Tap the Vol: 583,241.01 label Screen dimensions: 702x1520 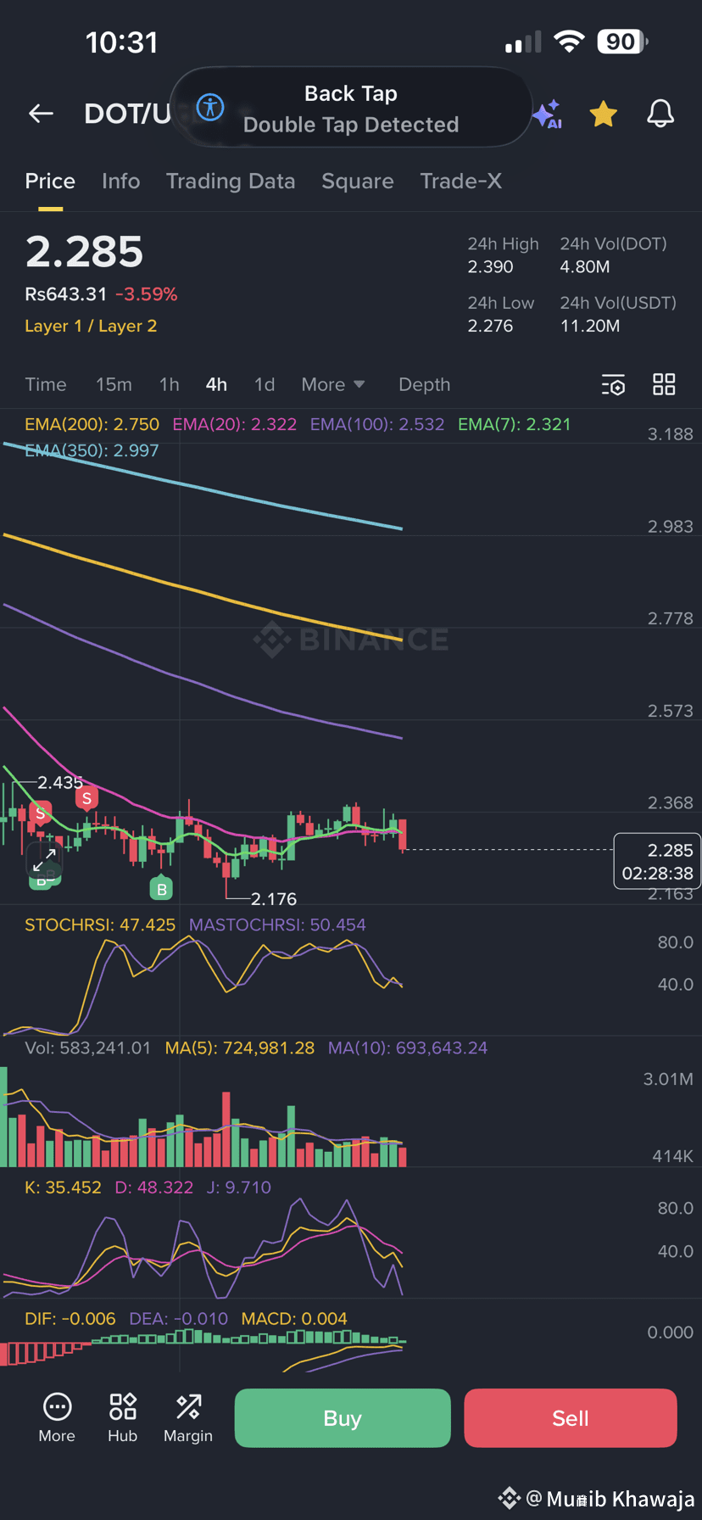pos(87,1048)
